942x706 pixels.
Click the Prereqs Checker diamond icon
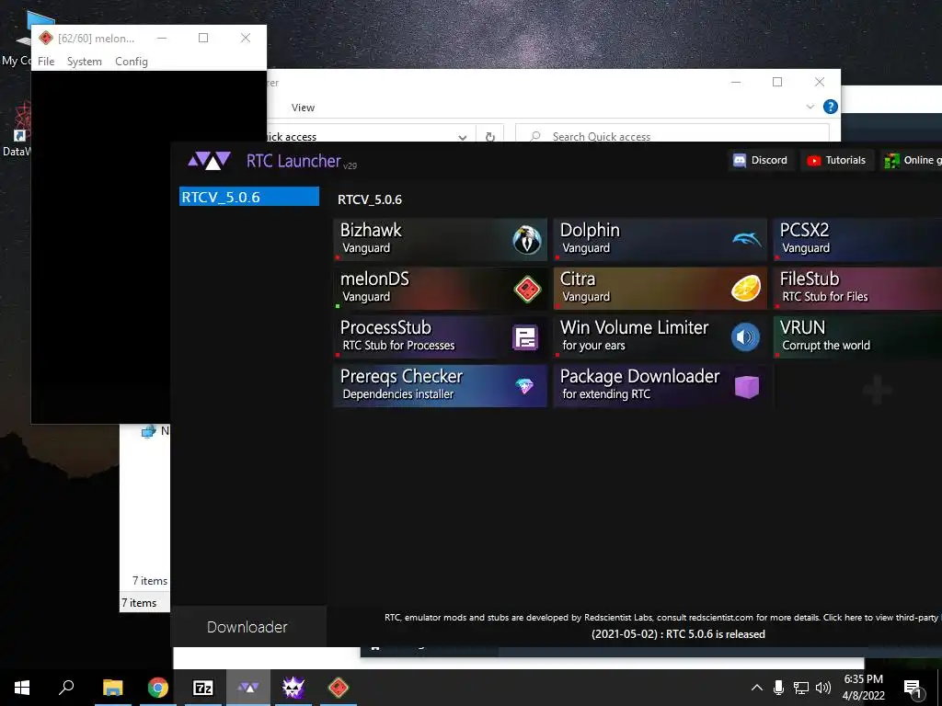(524, 386)
